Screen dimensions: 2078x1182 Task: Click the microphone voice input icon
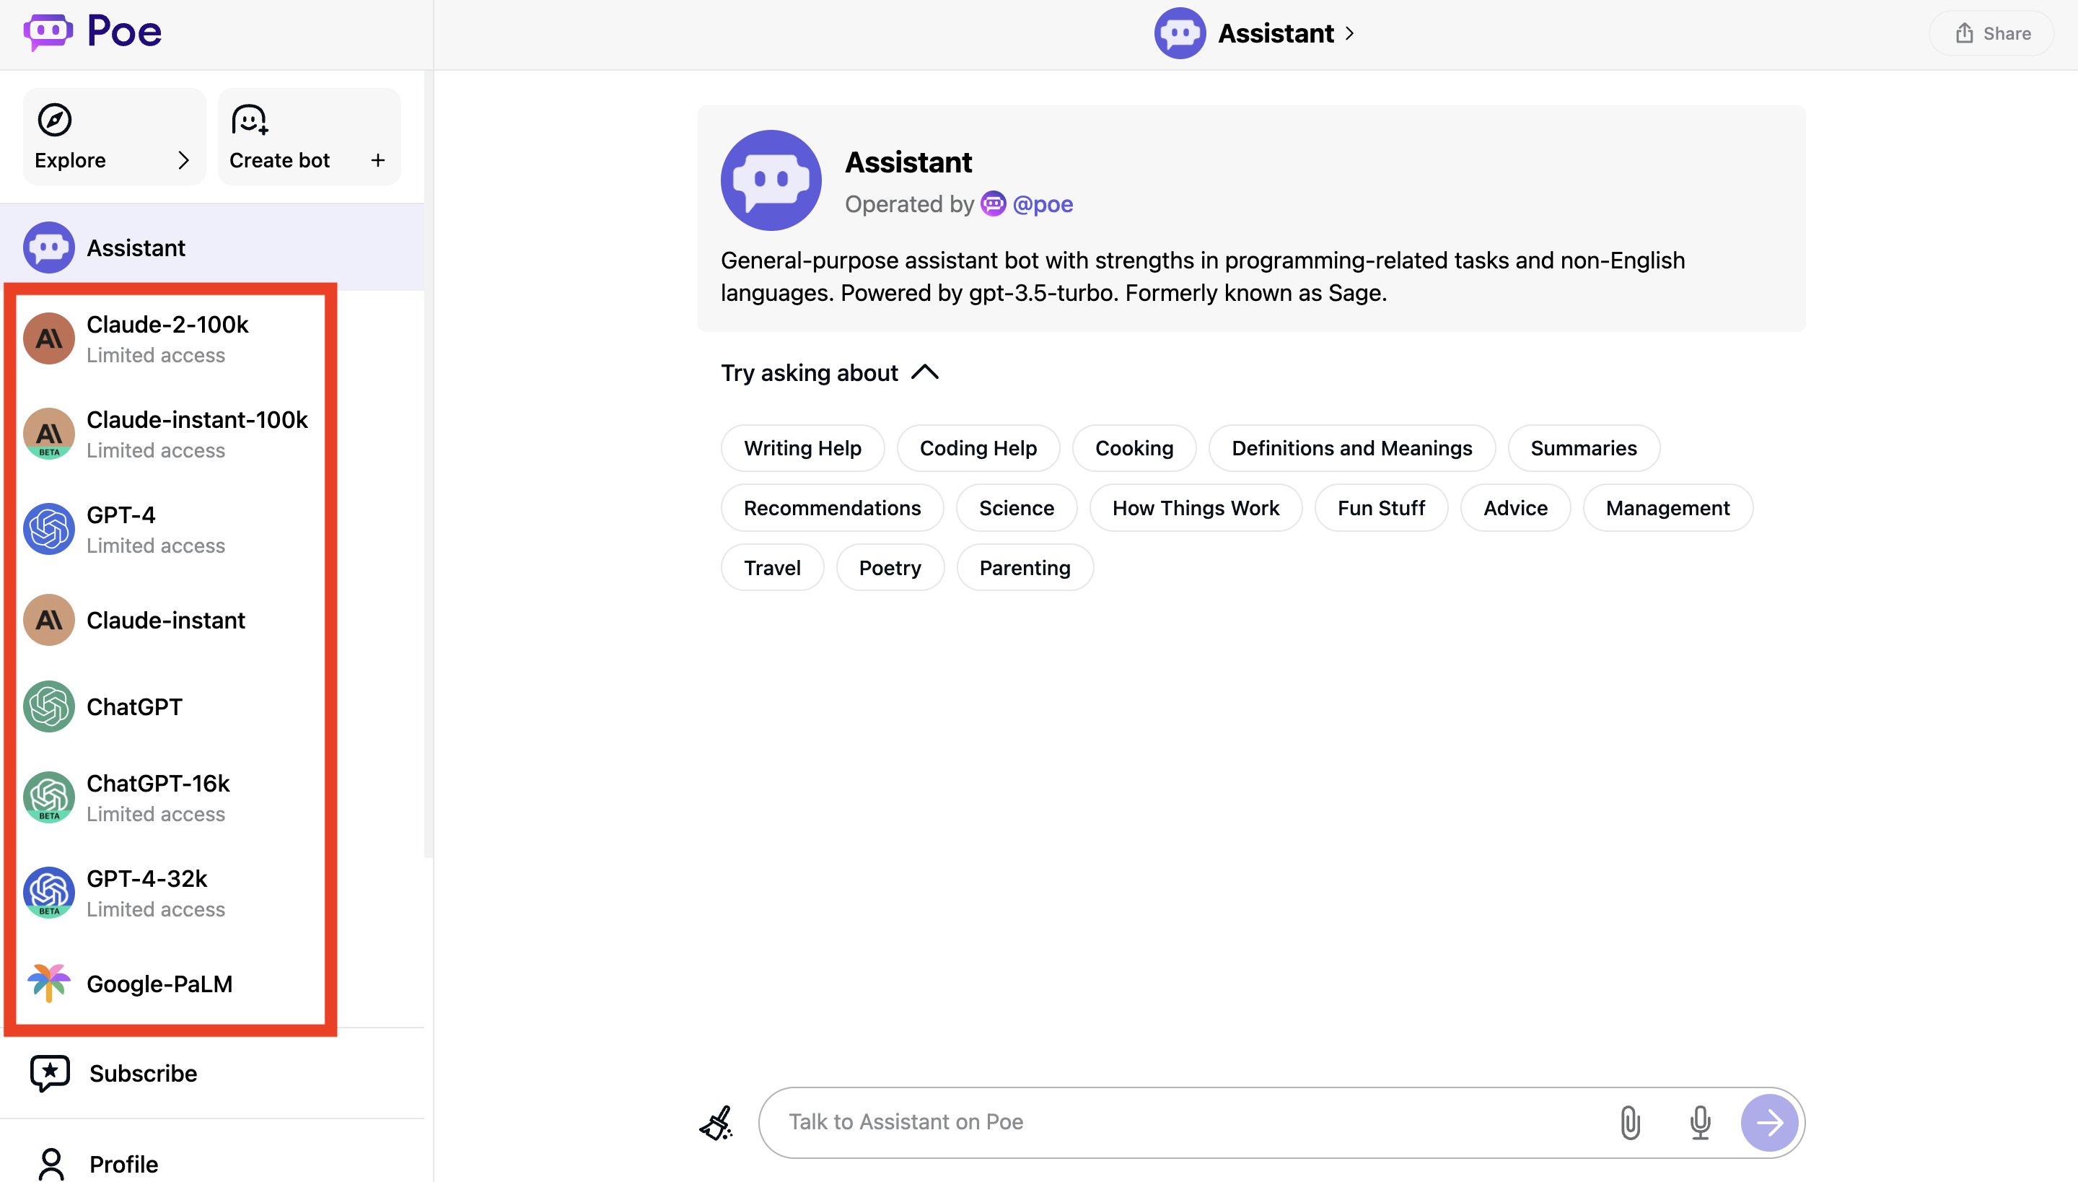(x=1700, y=1122)
